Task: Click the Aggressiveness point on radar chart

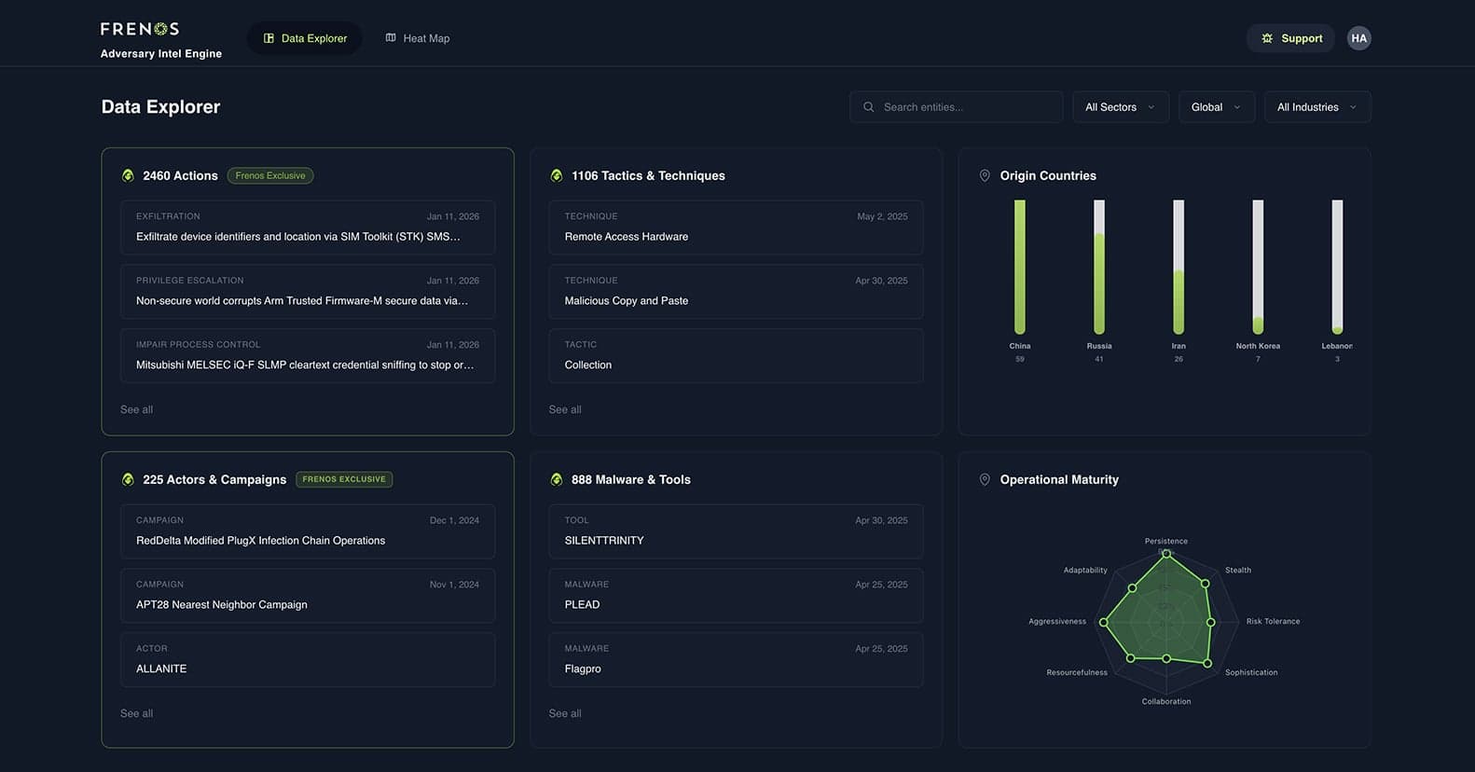Action: 1104,622
